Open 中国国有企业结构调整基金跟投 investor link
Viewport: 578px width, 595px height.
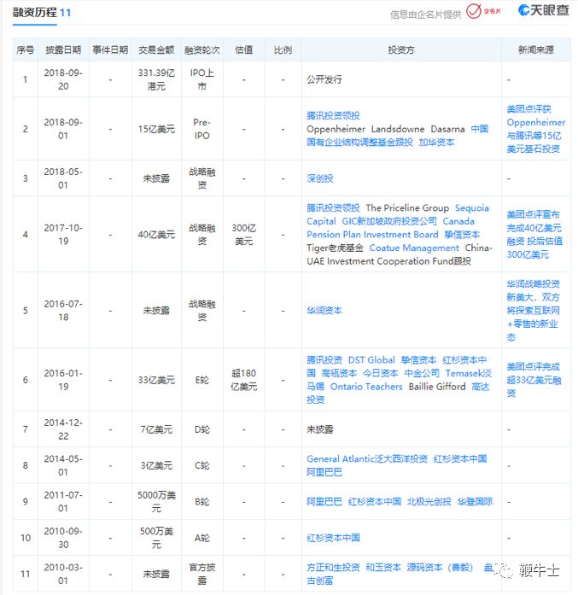[x=397, y=136]
